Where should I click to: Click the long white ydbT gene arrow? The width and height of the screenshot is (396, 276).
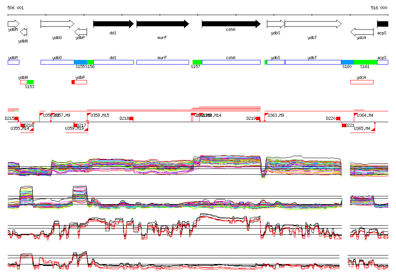coord(313,24)
